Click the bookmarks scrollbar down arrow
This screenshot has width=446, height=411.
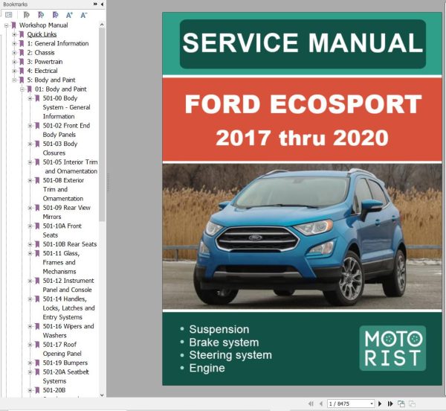coord(102,395)
